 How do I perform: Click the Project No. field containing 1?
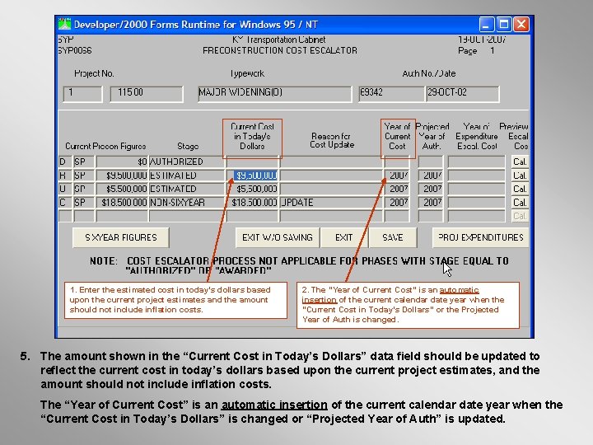83,93
